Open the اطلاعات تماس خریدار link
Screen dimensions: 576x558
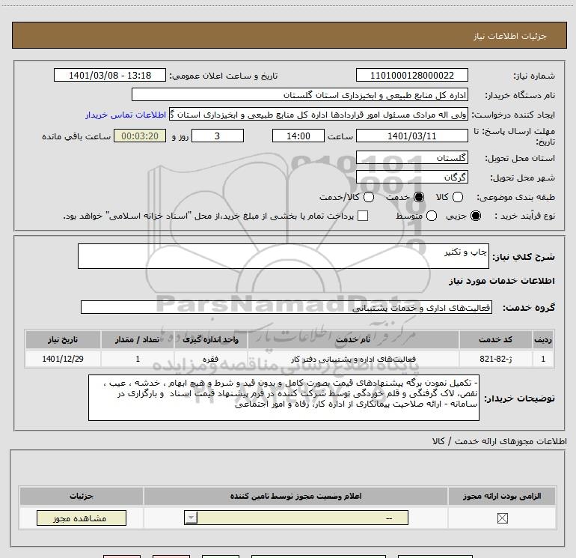point(126,115)
